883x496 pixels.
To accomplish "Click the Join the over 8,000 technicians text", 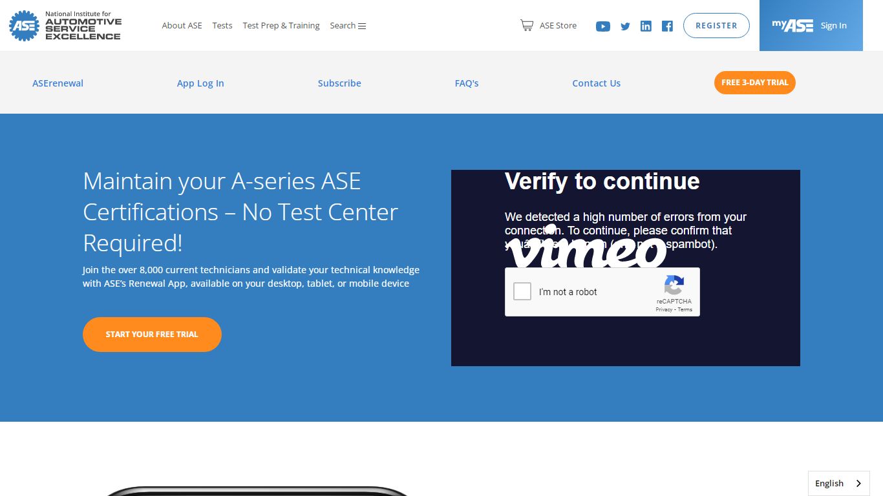I will click(251, 276).
